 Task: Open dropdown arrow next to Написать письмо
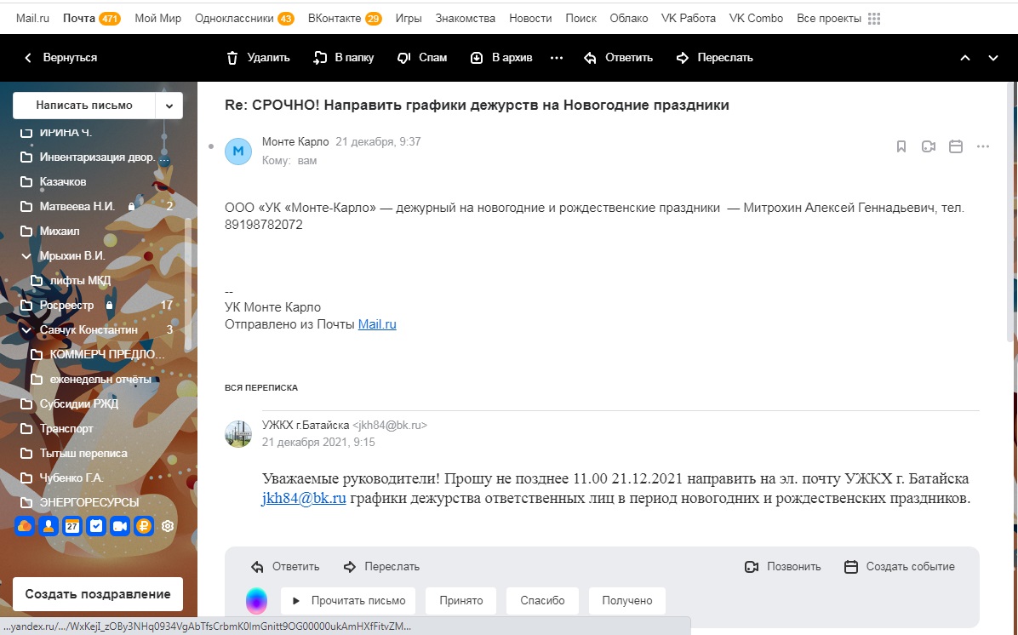click(169, 106)
